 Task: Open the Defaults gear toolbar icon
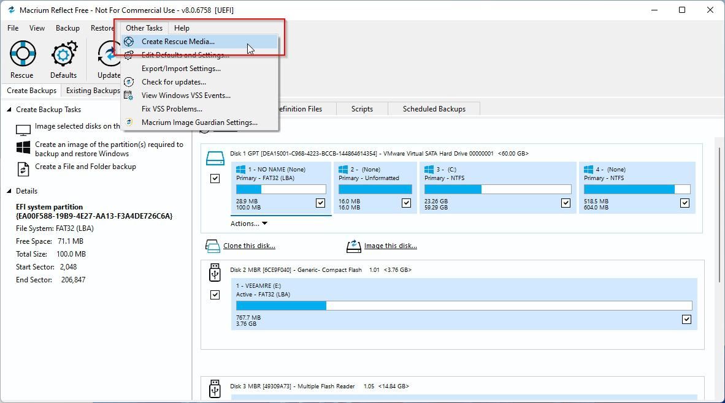pyautogui.click(x=64, y=53)
